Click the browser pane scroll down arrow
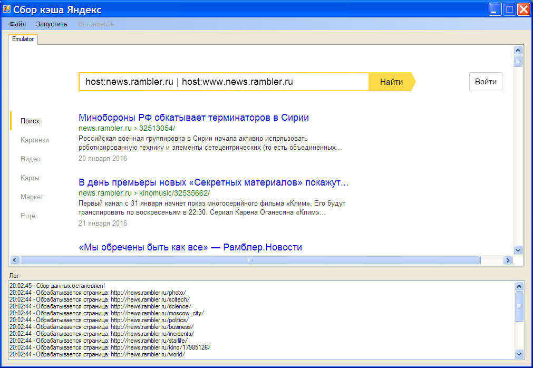This screenshot has width=533, height=368. (x=518, y=250)
